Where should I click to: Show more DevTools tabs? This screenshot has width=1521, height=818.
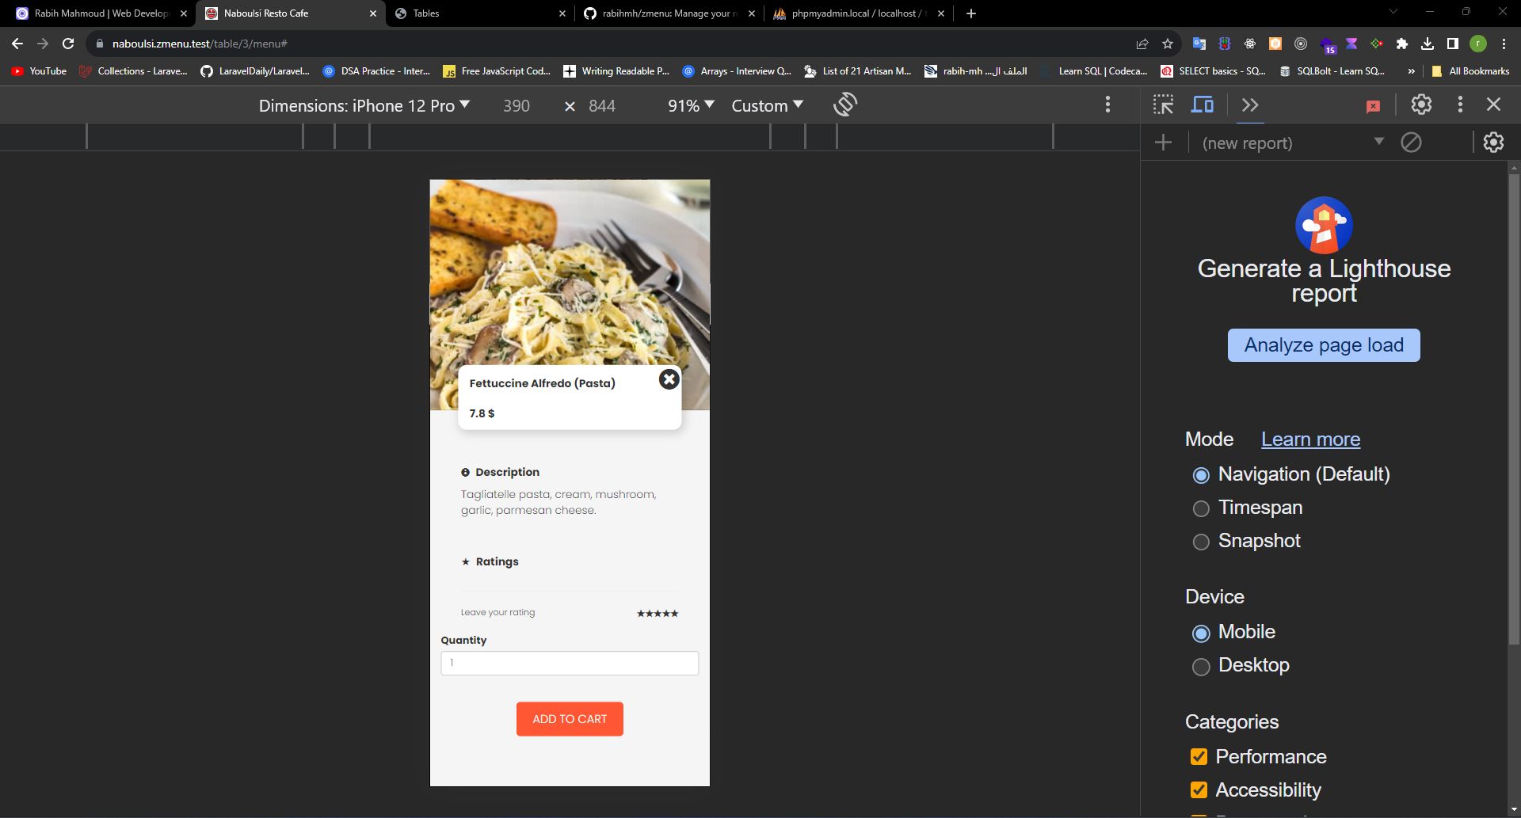coord(1250,105)
